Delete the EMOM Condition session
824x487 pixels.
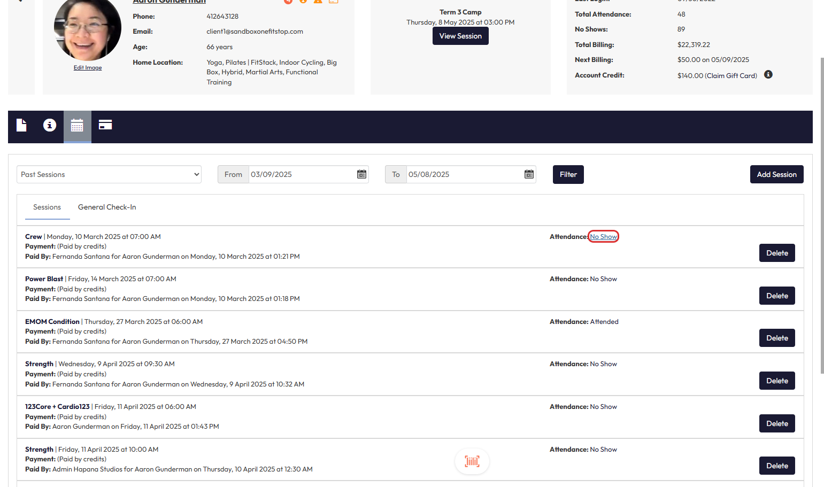tap(776, 338)
